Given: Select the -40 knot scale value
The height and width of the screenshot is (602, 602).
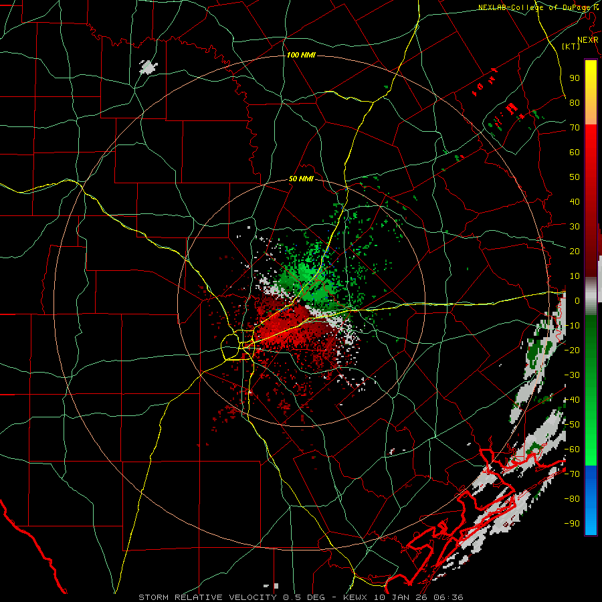Looking at the screenshot, I should [x=572, y=400].
